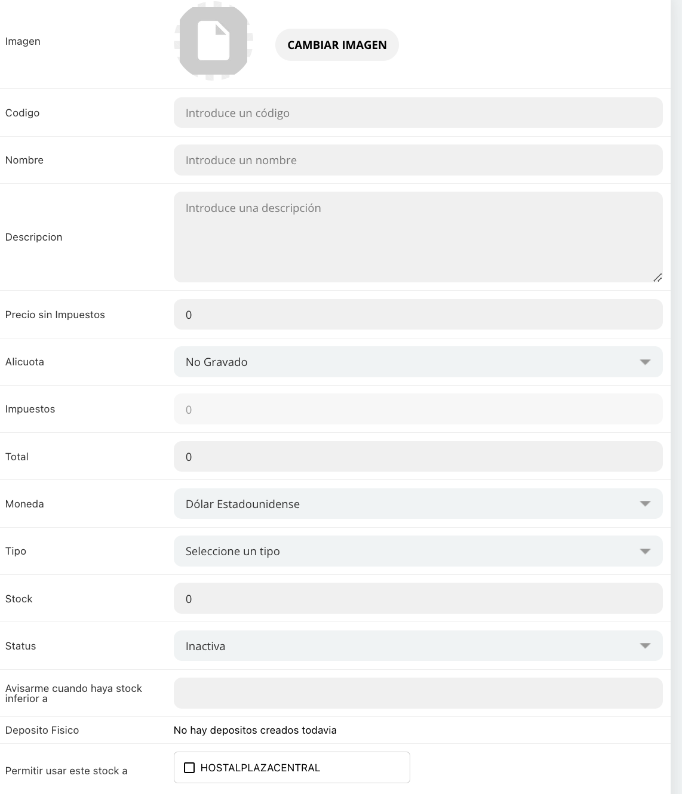Check the HOSTALPLAZACENTRAL checkbox
The height and width of the screenshot is (794, 682).
(189, 768)
